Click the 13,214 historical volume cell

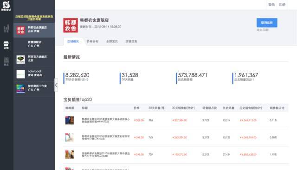point(226,120)
